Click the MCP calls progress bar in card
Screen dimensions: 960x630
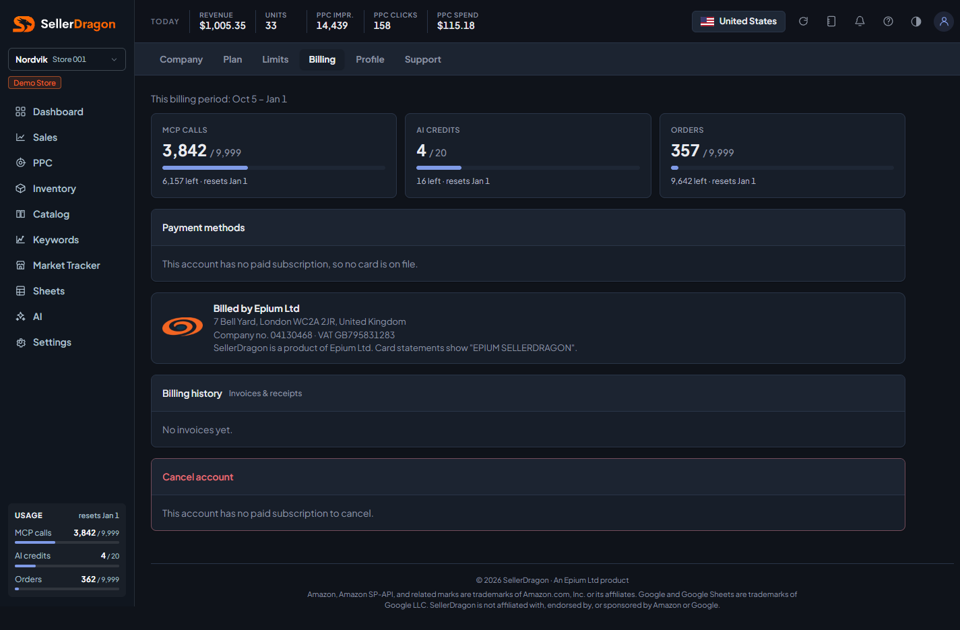coord(274,168)
